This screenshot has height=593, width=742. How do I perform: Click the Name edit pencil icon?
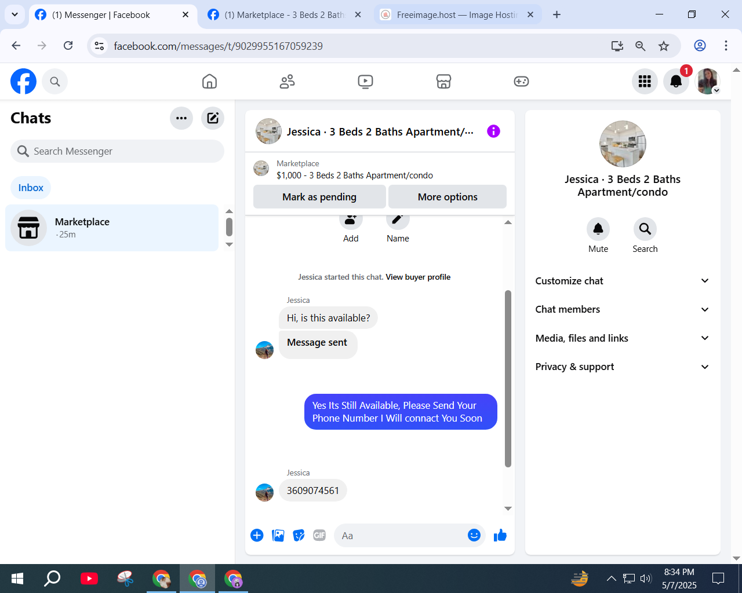(398, 221)
